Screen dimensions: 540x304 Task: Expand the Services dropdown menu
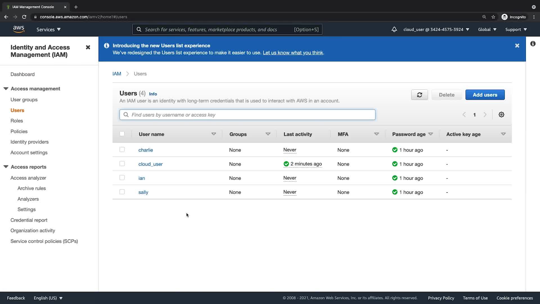coord(48,29)
